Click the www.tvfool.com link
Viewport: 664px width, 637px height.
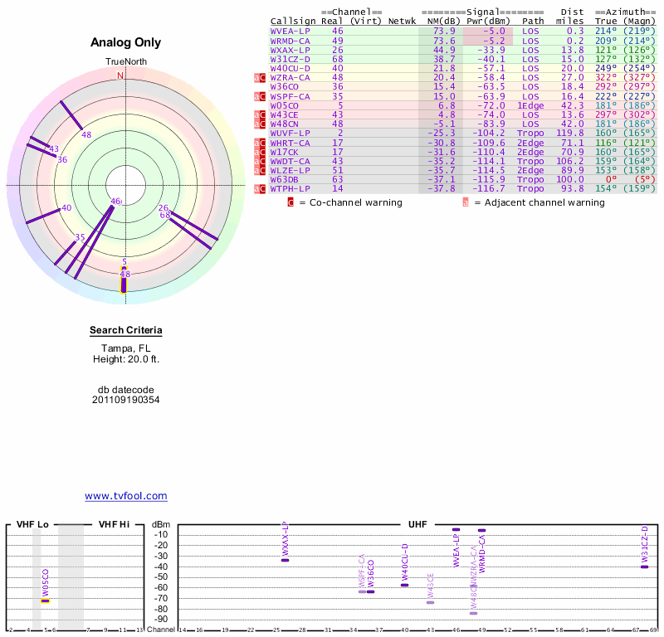[x=125, y=496]
